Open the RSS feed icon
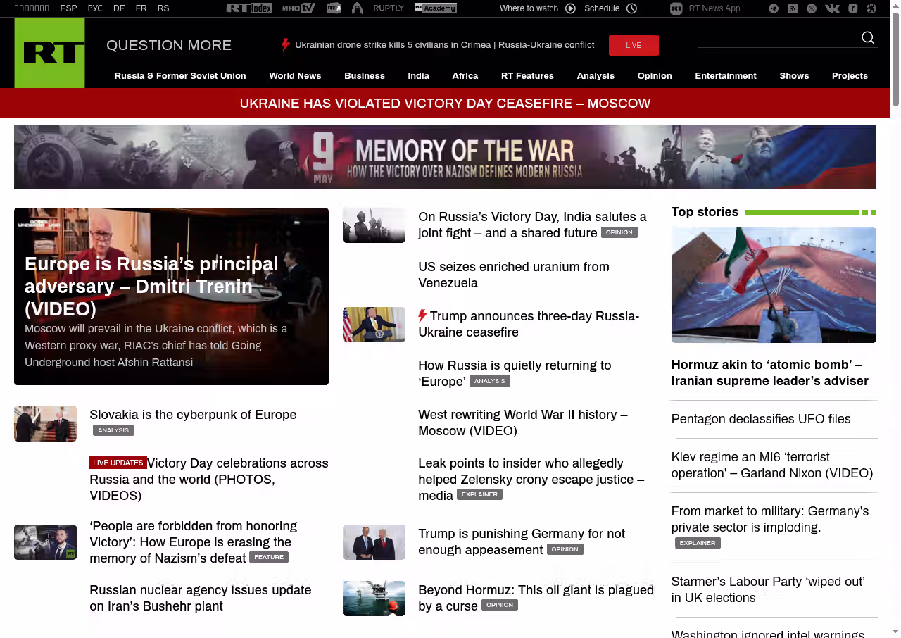Image resolution: width=901 pixels, height=638 pixels. [793, 8]
